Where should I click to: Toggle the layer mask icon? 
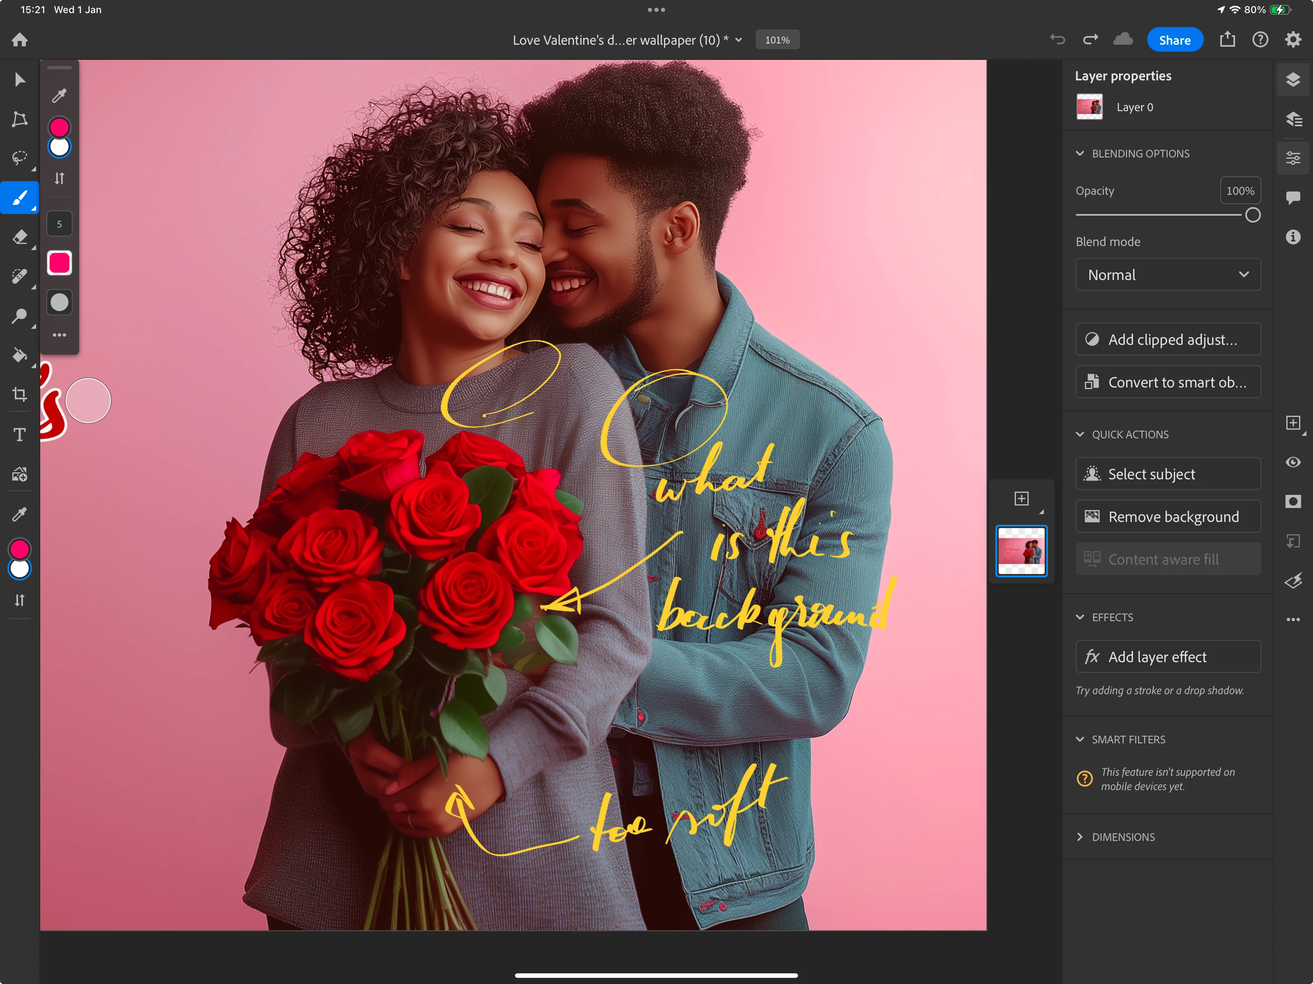[x=1293, y=502]
